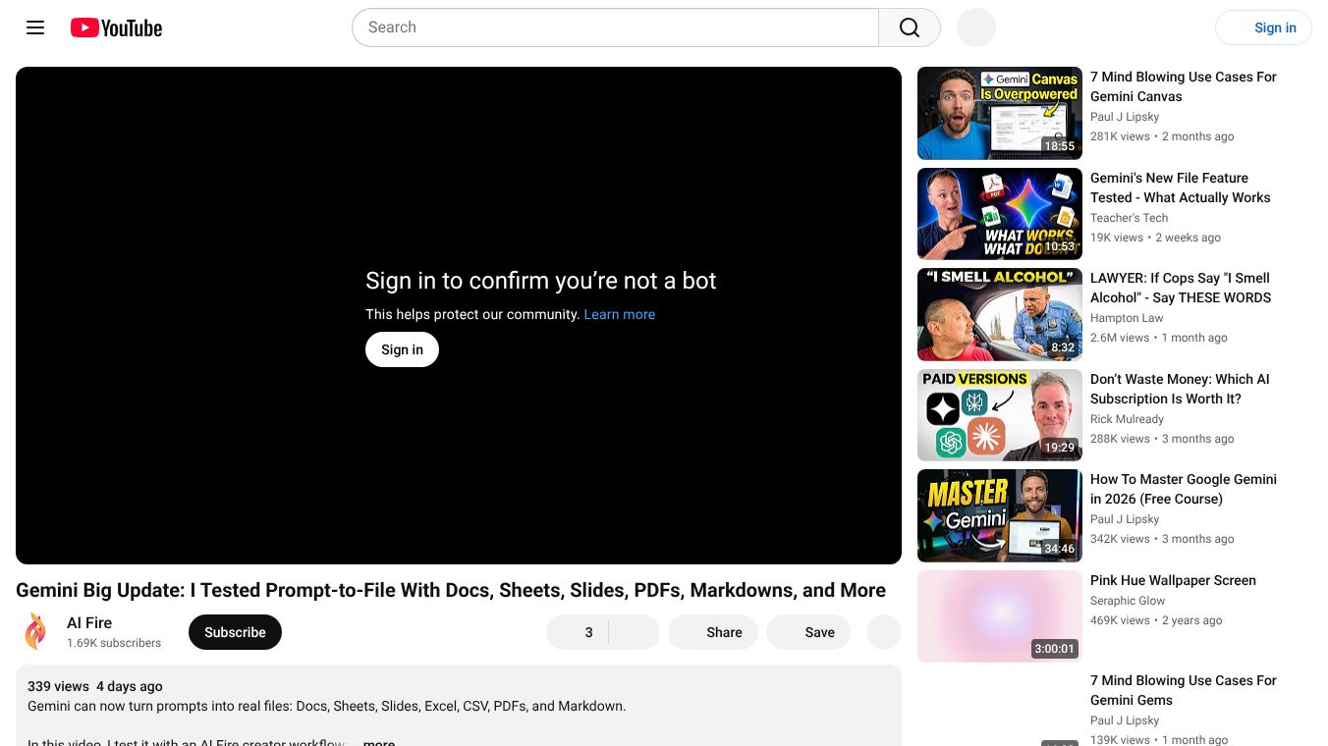Viewport: 1328px width, 746px height.
Task: Click the '19K views' text
Action: click(1117, 238)
